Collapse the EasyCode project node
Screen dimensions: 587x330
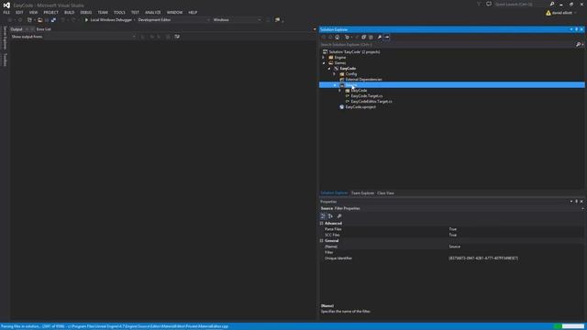pyautogui.click(x=329, y=69)
